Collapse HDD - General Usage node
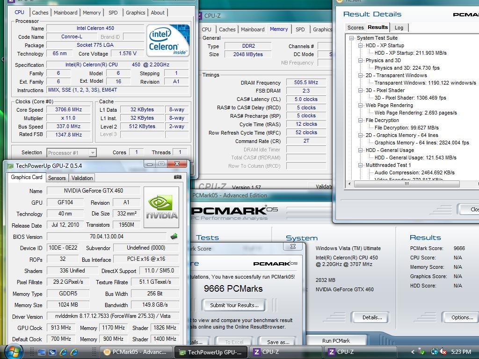479x359 pixels. [x=361, y=150]
